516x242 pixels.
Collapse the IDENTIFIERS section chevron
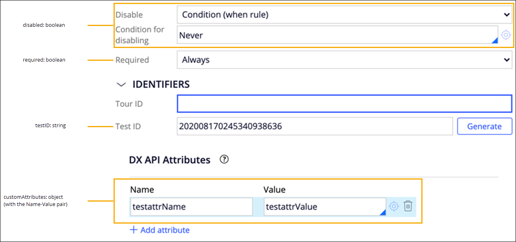coord(120,85)
